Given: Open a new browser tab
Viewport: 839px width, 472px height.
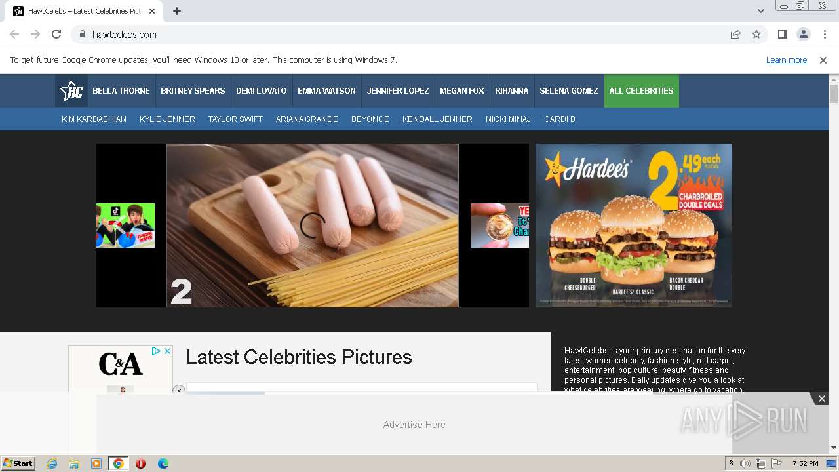Looking at the screenshot, I should (x=177, y=11).
